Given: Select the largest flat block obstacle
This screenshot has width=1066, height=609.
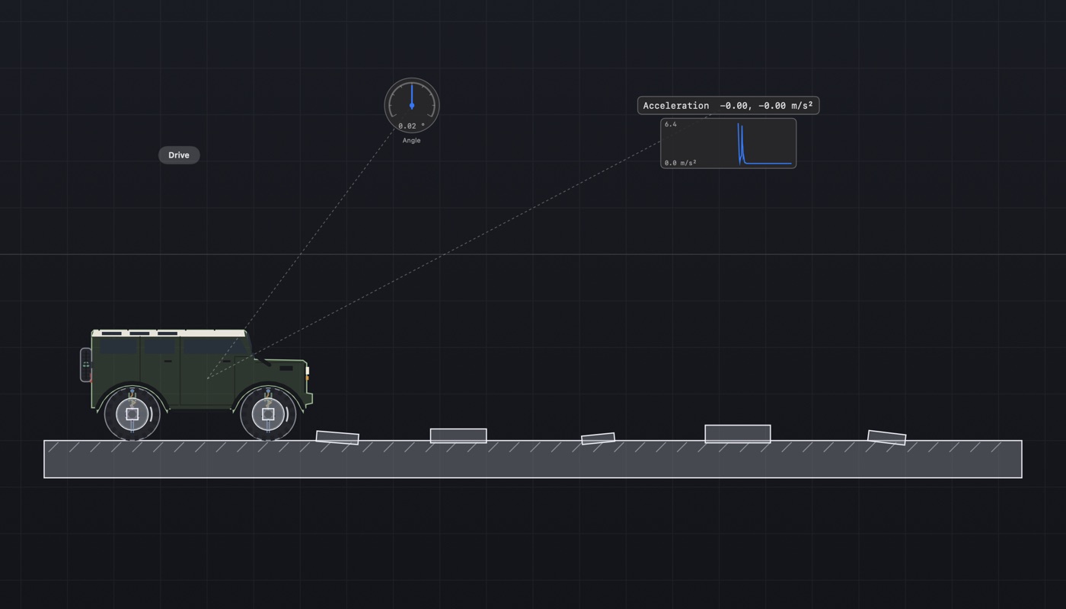Looking at the screenshot, I should [738, 434].
